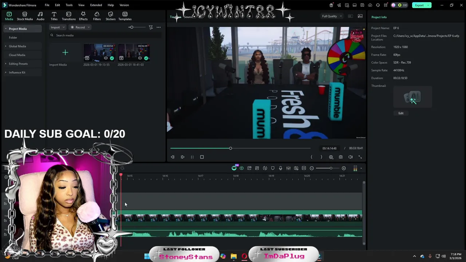Step back one frame in preview
The width and height of the screenshot is (466, 262).
click(x=173, y=157)
